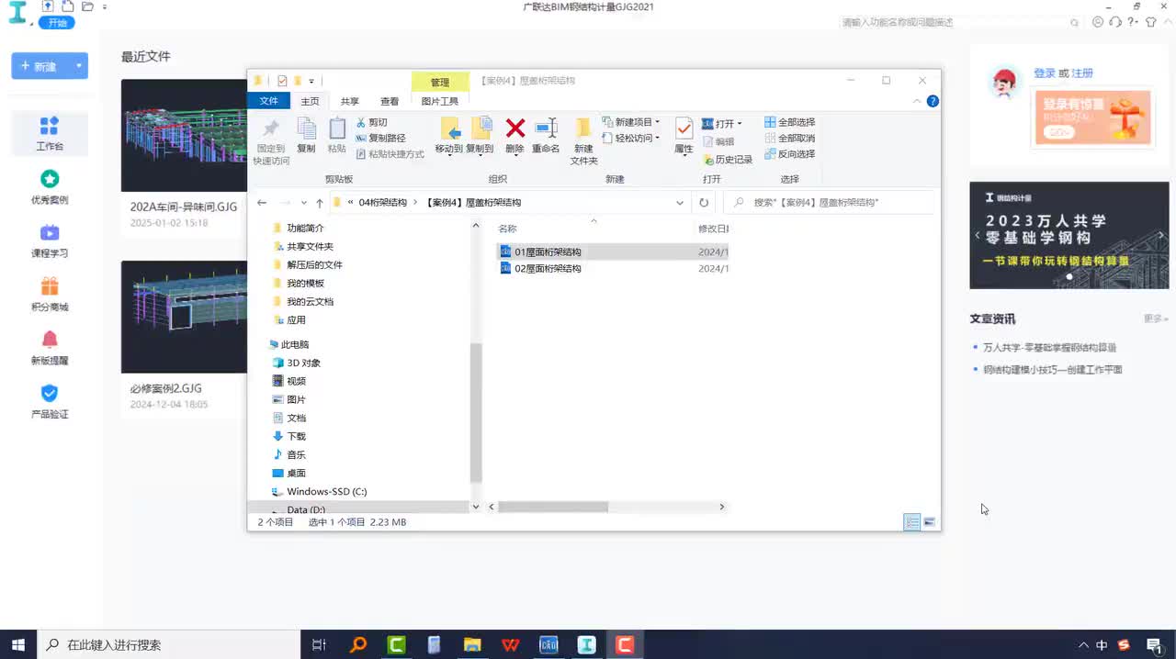
Task: Open the 复制到 dropdown
Action: click(x=479, y=154)
